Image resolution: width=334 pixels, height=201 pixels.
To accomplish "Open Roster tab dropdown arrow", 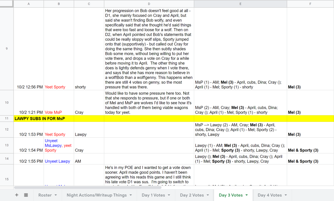I will coord(56,195).
